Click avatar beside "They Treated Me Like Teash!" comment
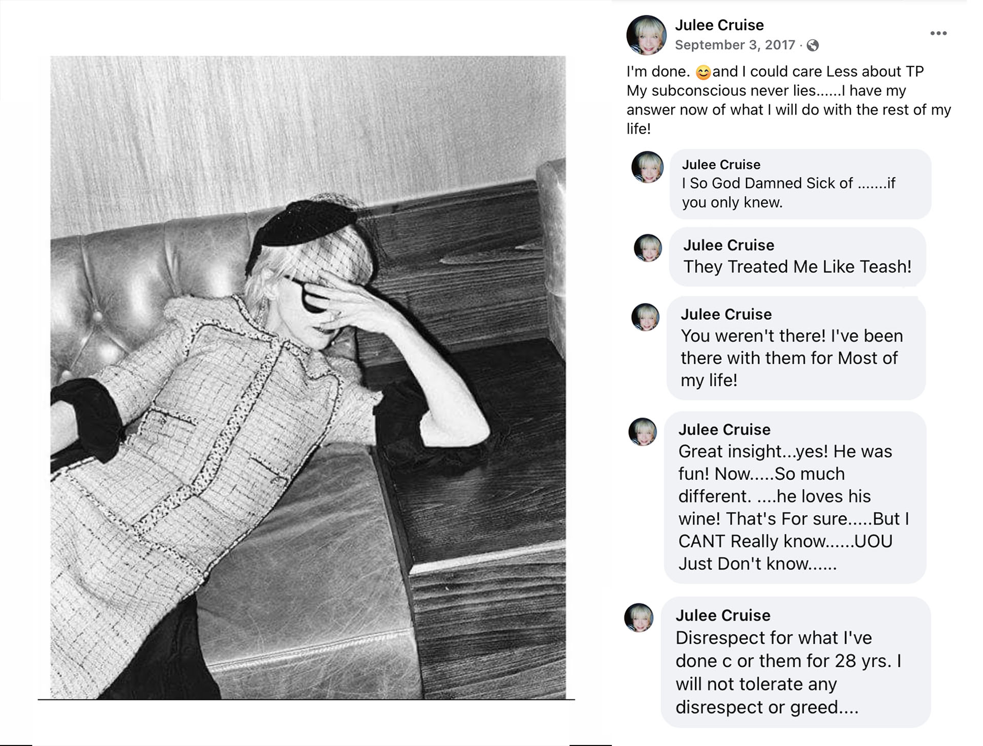Viewport: 983px width, 746px height. point(648,248)
